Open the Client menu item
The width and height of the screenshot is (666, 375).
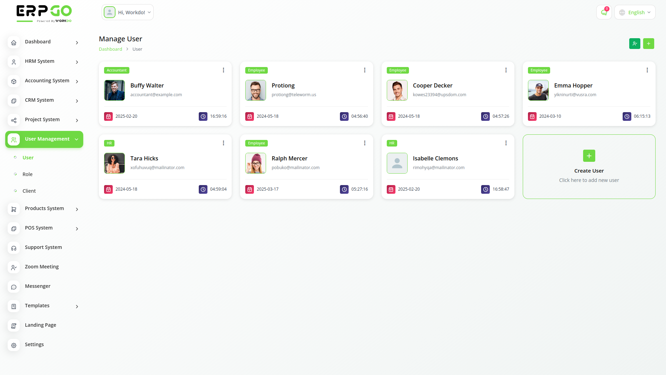tap(29, 191)
